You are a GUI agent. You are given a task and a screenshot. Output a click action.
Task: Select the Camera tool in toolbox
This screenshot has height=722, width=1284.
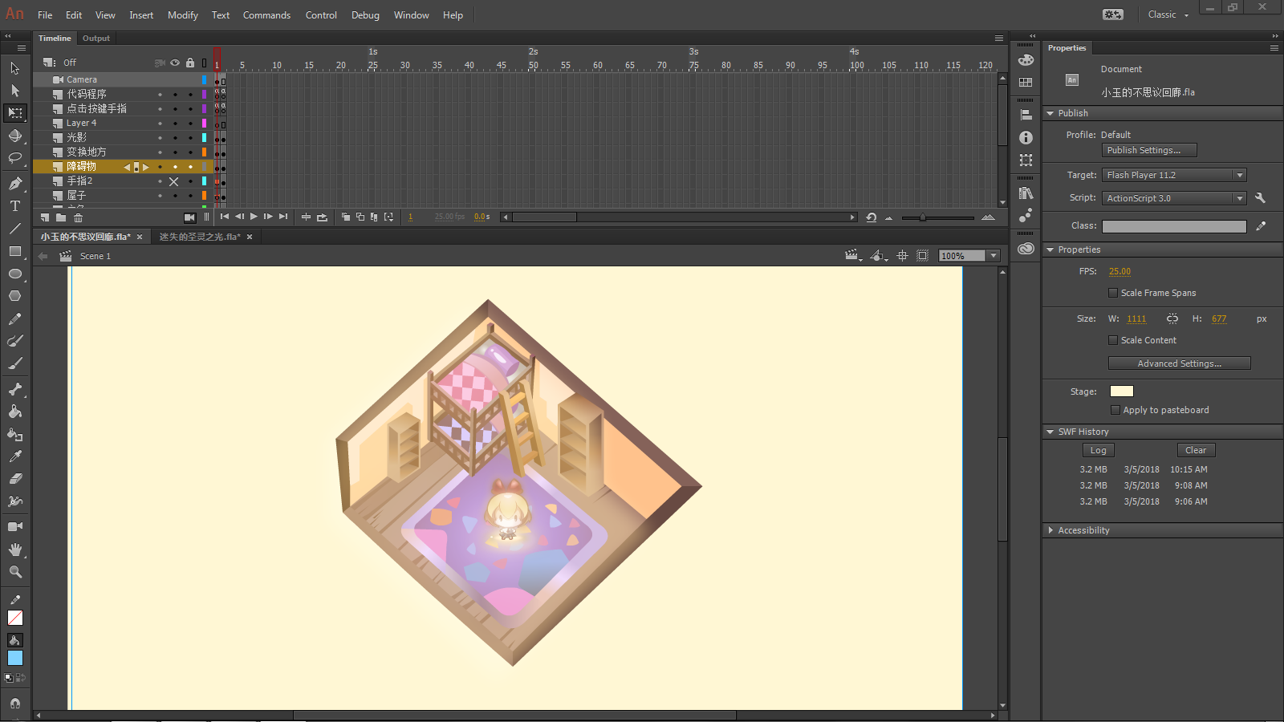tap(15, 527)
